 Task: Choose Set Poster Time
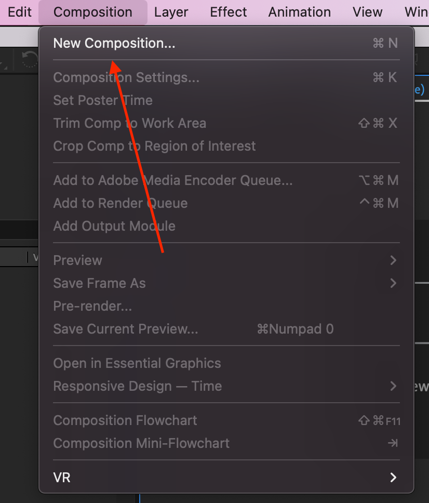tap(103, 100)
